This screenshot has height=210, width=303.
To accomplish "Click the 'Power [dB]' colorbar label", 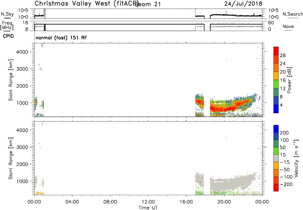I will click(289, 80).
